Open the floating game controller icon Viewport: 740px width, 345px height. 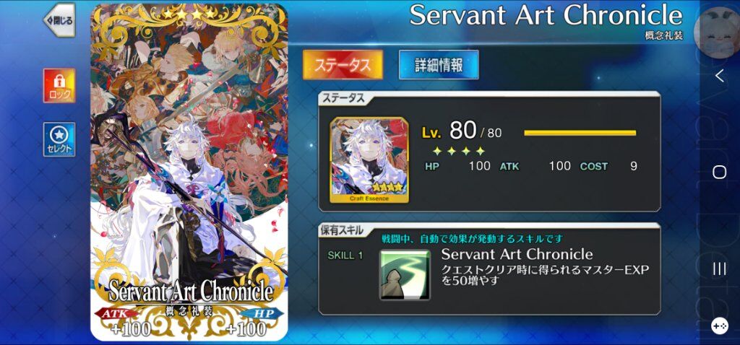(719, 326)
